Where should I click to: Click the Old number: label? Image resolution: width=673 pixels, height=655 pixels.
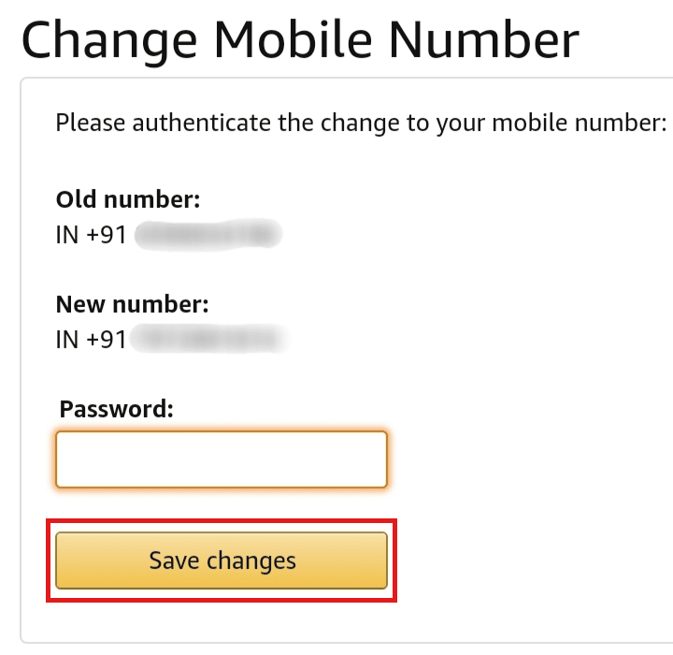pos(128,199)
